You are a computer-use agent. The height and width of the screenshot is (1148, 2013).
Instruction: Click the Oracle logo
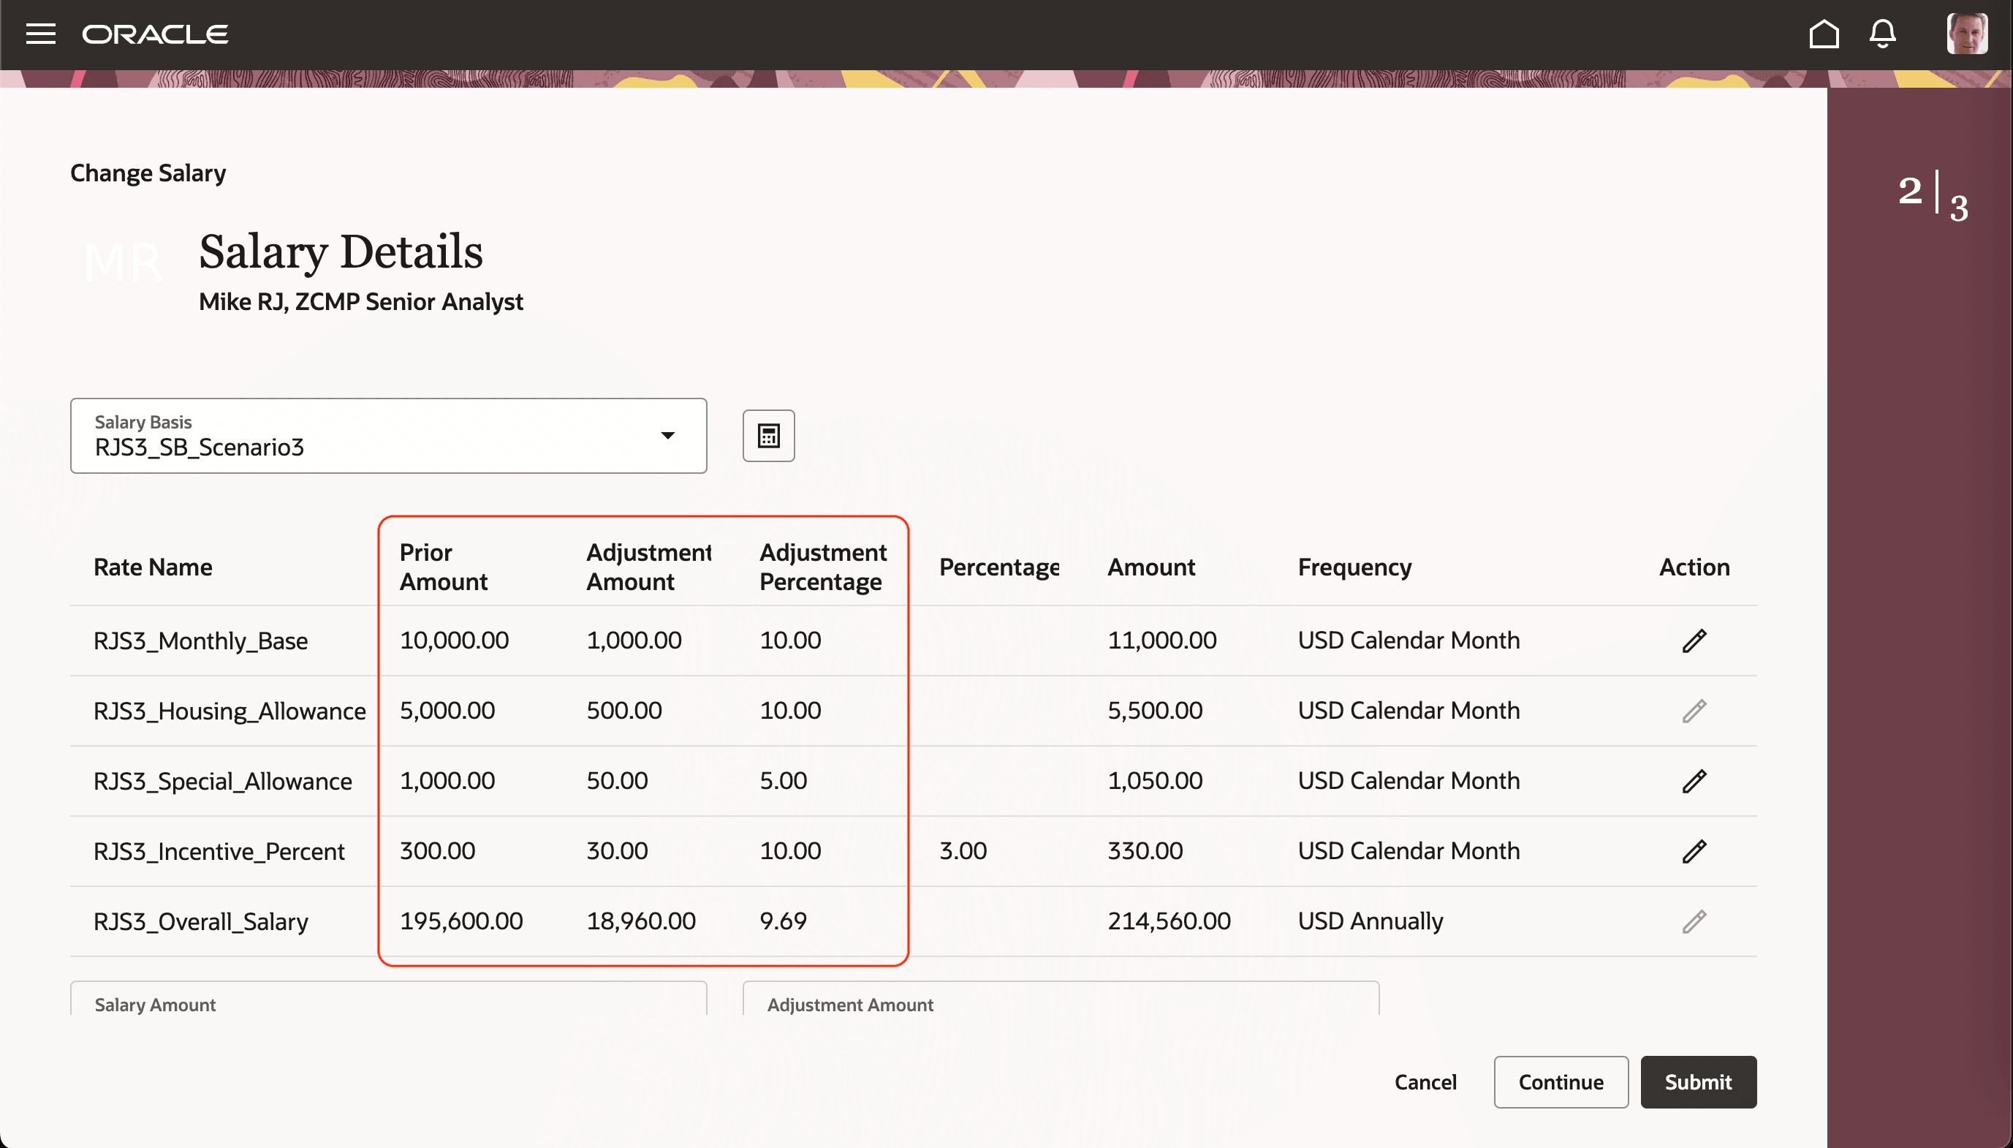pos(154,34)
